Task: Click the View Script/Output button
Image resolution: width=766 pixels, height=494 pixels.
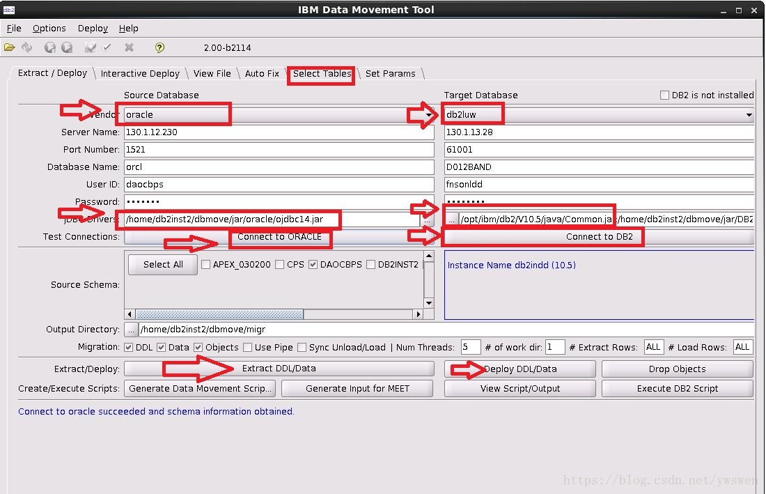Action: pyautogui.click(x=519, y=389)
